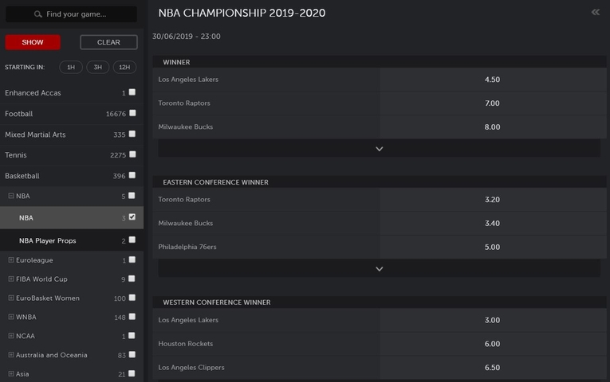Open the Basketball category
Viewport: 610px width, 382px height.
(x=22, y=176)
